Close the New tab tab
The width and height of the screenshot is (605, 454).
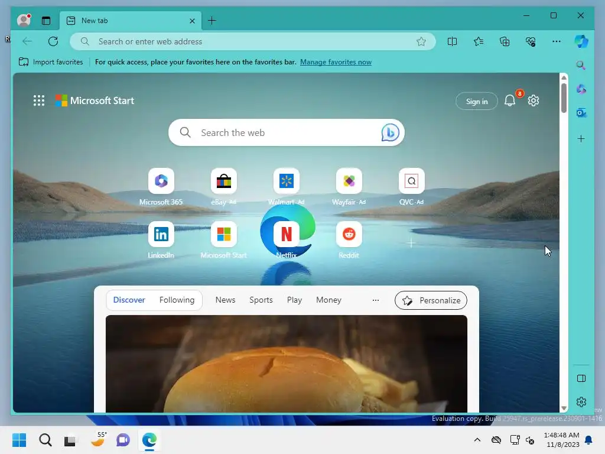pos(192,21)
